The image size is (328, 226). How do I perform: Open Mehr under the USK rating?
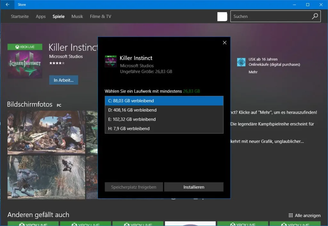tap(253, 72)
